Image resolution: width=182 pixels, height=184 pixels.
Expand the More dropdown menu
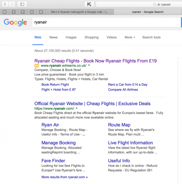tap(130, 37)
